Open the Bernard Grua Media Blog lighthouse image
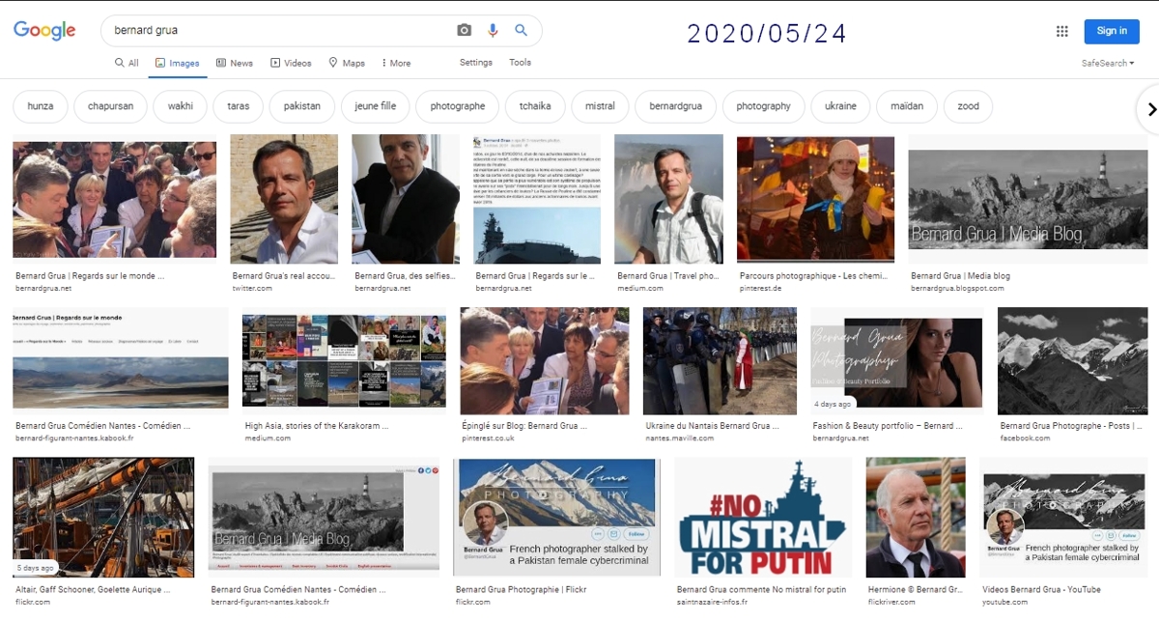This screenshot has height=621, width=1159. coord(1028,200)
